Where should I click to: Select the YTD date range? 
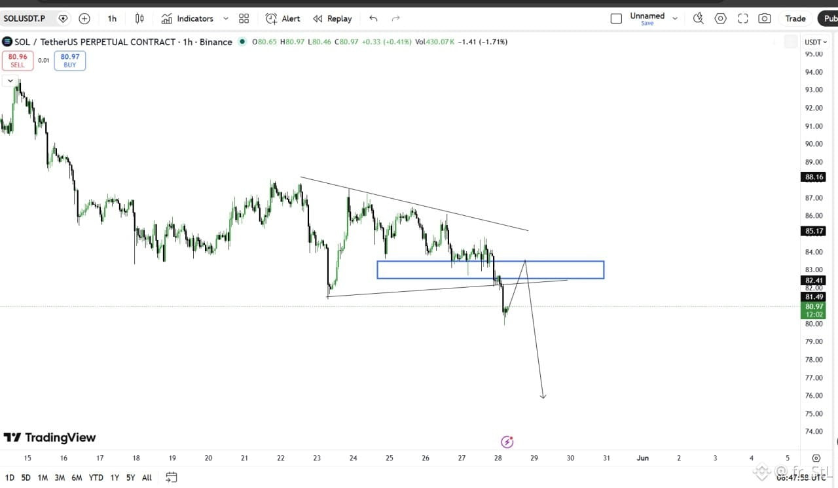pyautogui.click(x=96, y=478)
